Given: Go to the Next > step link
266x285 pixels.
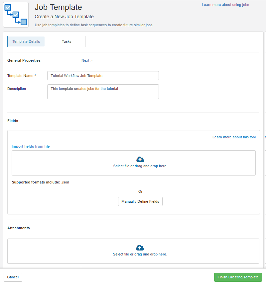Looking at the screenshot, I should pos(87,60).
